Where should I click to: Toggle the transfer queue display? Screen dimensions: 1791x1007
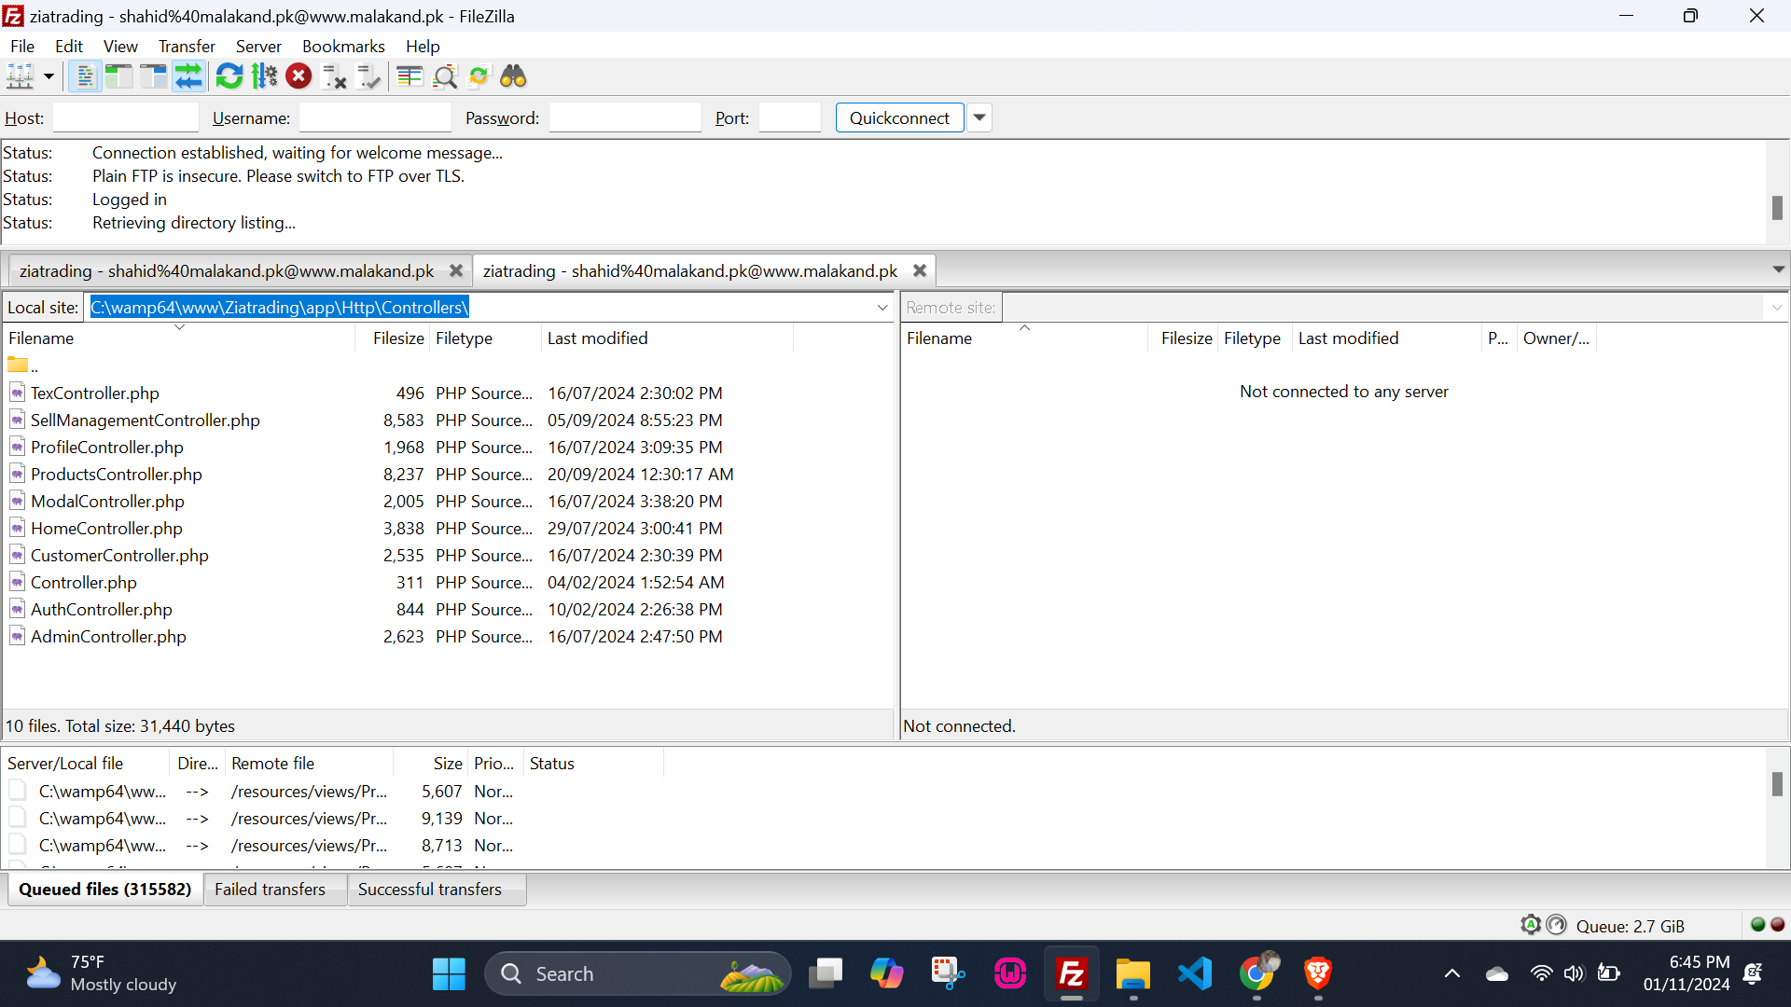click(x=188, y=76)
